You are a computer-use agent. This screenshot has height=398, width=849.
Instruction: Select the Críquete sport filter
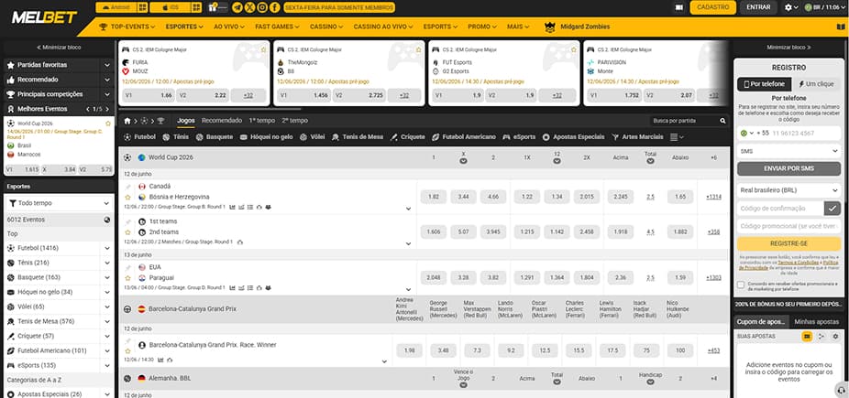pyautogui.click(x=408, y=137)
